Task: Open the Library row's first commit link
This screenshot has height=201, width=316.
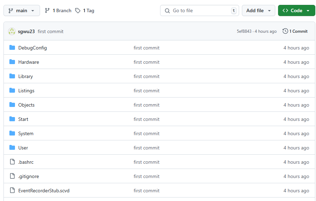Action: (147, 77)
